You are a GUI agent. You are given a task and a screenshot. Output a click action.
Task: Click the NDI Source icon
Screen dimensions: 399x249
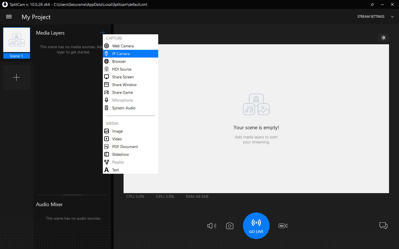[106, 69]
